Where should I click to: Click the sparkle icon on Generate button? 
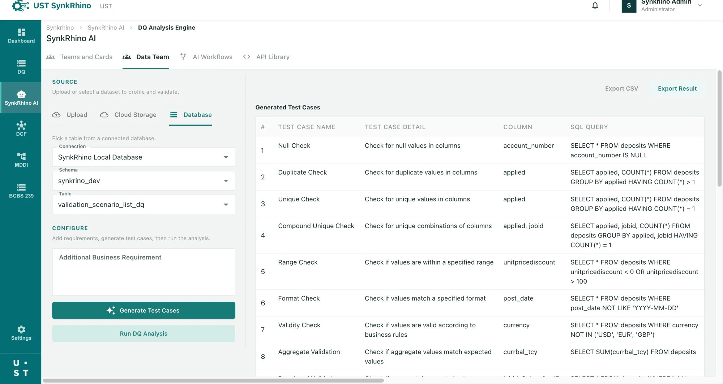111,310
